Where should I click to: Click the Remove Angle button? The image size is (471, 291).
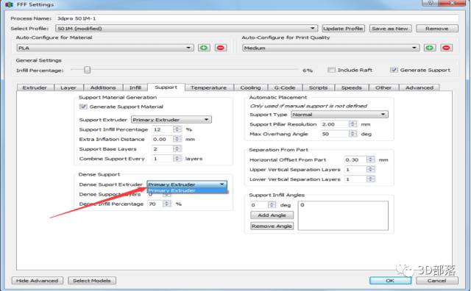tap(272, 226)
